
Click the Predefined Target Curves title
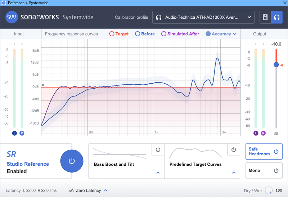[x=195, y=164]
